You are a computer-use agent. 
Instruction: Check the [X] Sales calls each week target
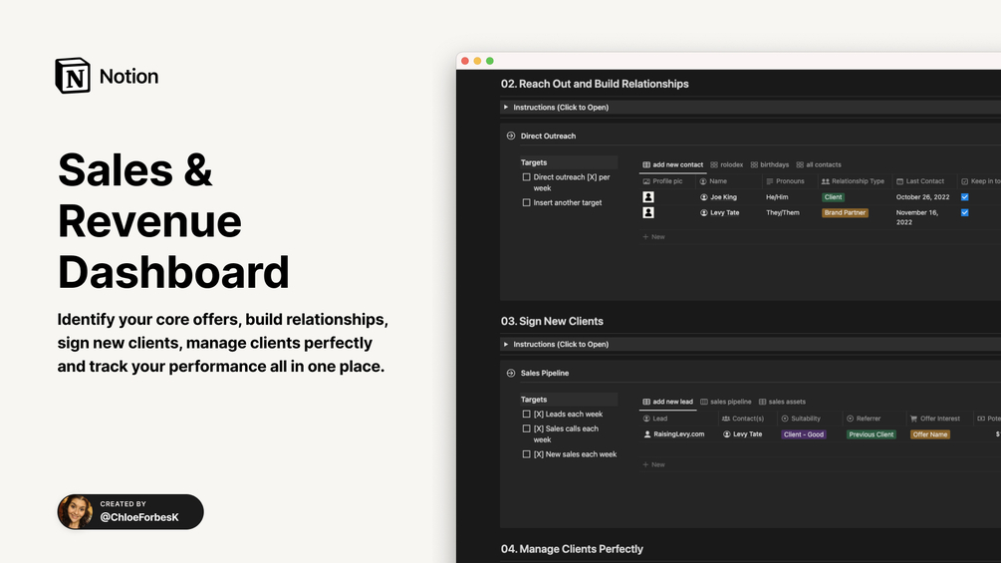tap(526, 428)
